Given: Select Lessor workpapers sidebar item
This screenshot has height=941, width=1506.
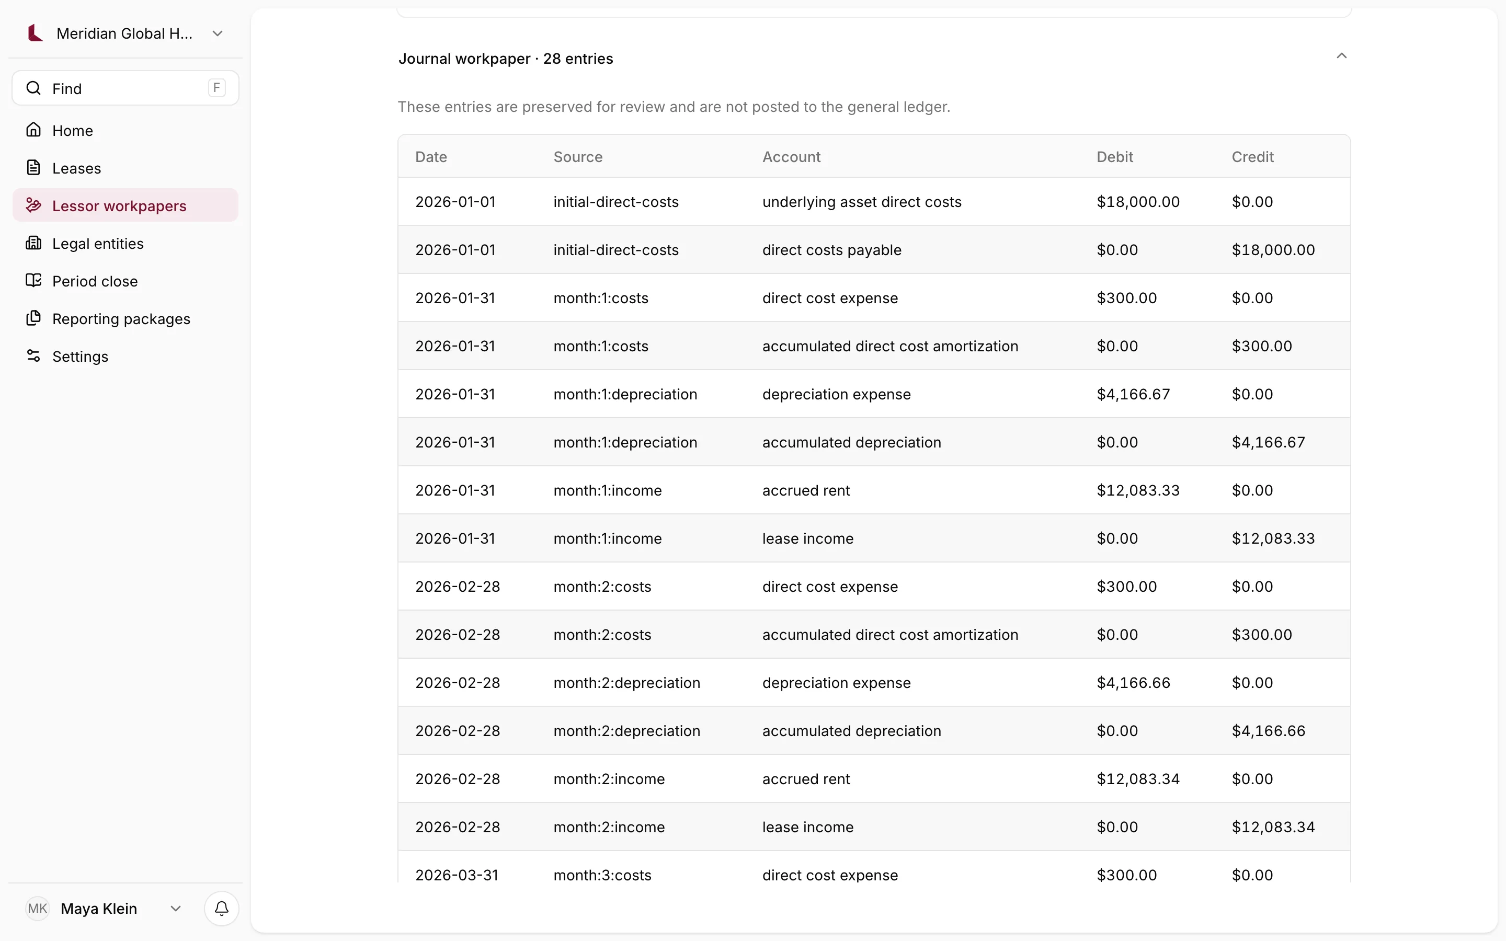Looking at the screenshot, I should tap(125, 205).
